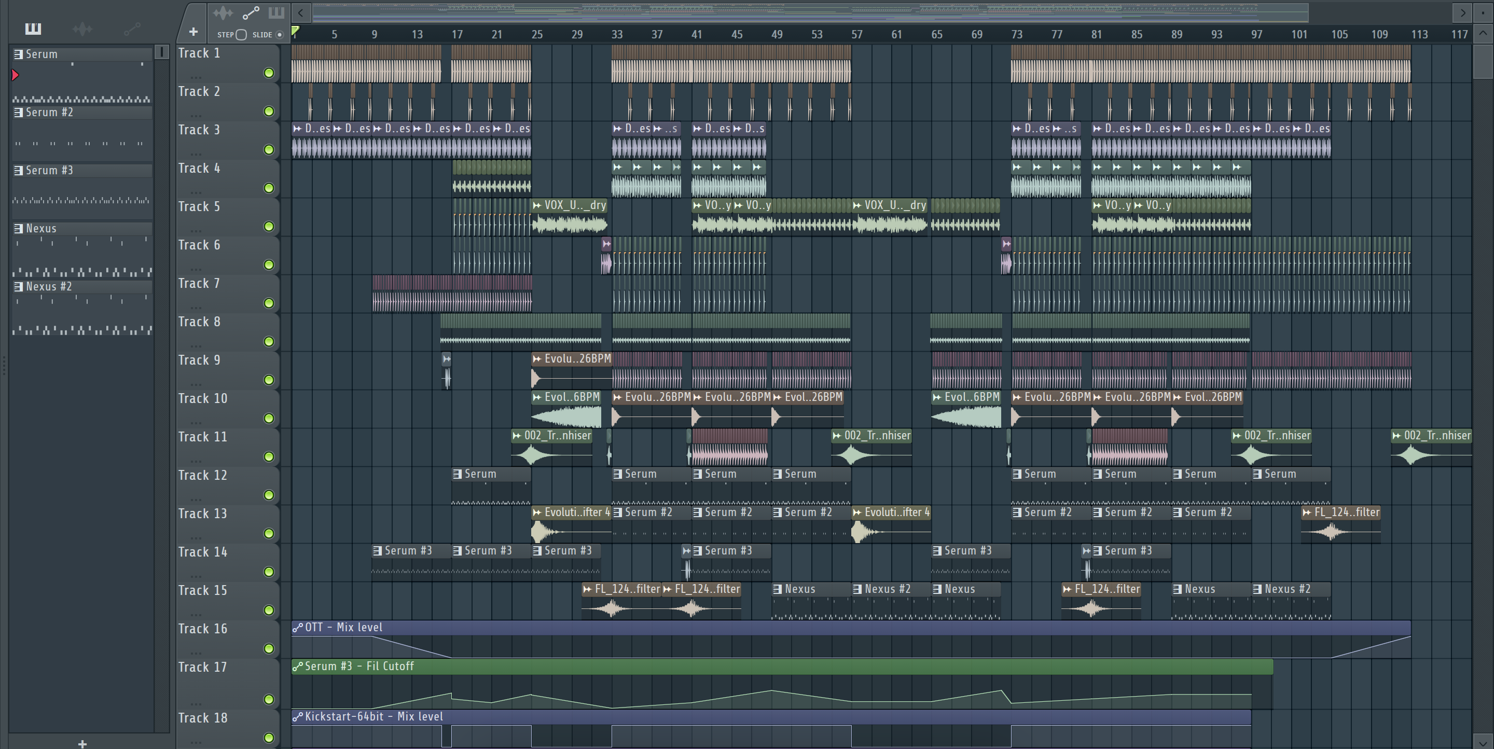The image size is (1494, 749).
Task: Mute Track 16 using its green light
Action: [269, 649]
